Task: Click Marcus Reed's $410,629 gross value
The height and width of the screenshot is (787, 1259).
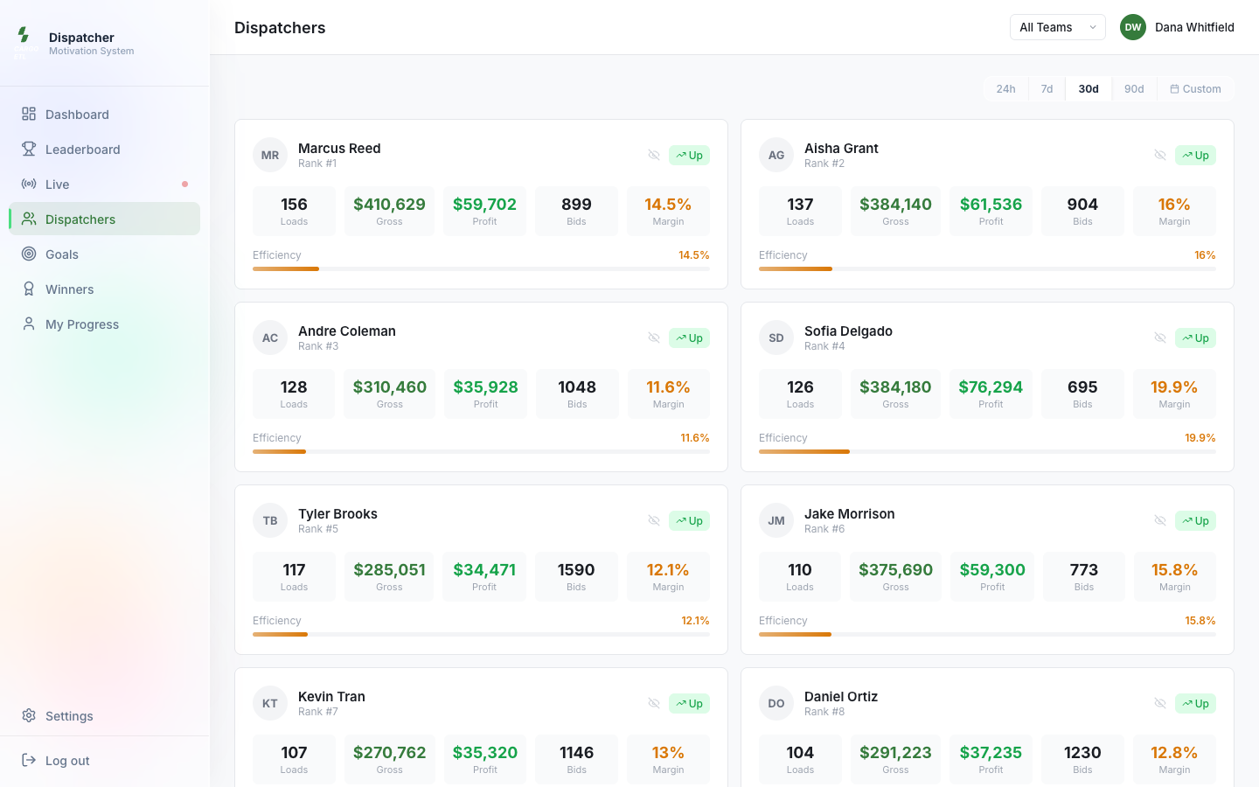Action: (x=389, y=204)
